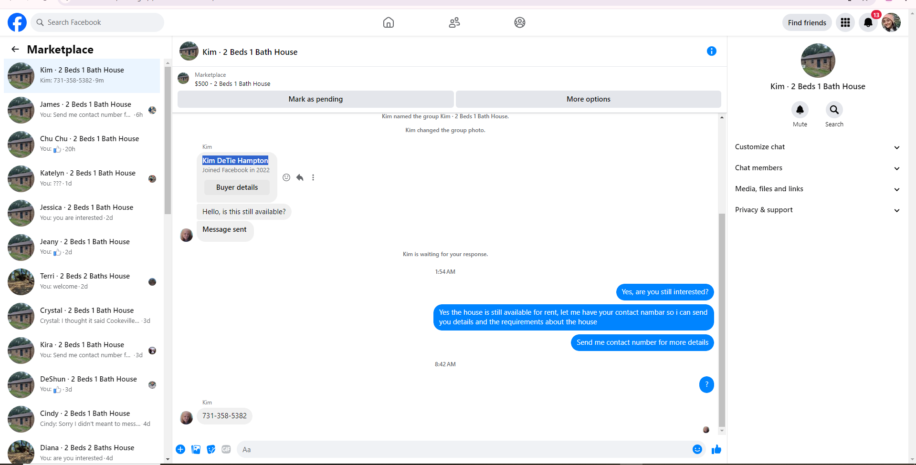The width and height of the screenshot is (916, 465).
Task: Go to Home feed icon
Action: tap(389, 22)
